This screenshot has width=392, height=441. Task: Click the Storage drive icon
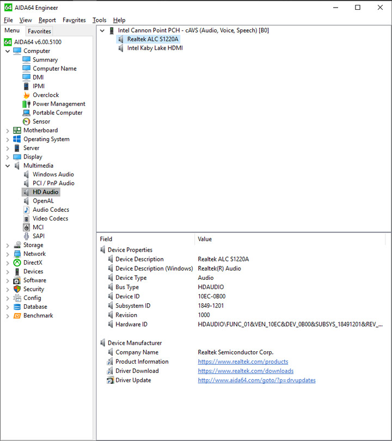[x=17, y=245]
